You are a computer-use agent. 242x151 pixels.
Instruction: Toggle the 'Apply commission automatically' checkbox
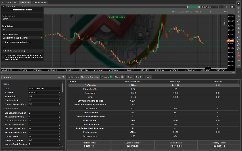click(3, 42)
